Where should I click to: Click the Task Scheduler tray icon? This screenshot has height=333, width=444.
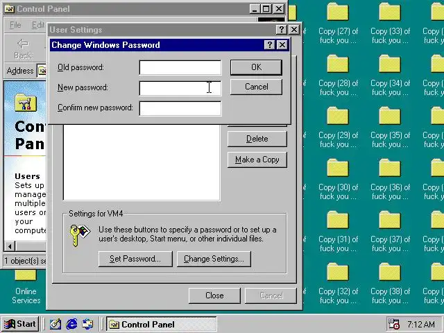click(x=394, y=324)
